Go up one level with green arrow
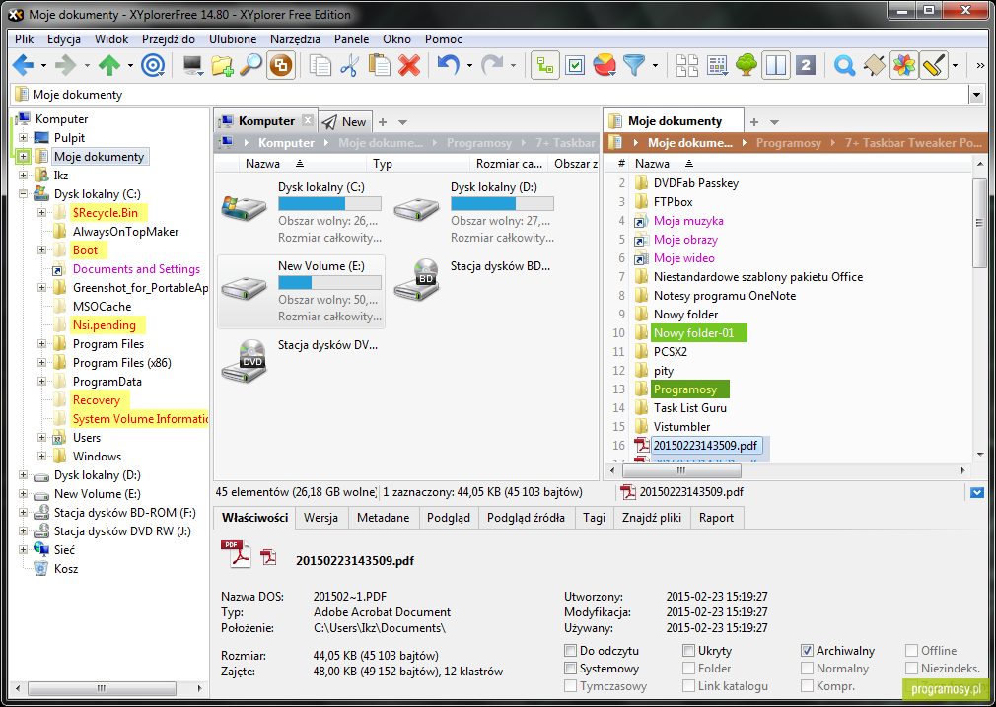Image resolution: width=996 pixels, height=707 pixels. pyautogui.click(x=109, y=65)
